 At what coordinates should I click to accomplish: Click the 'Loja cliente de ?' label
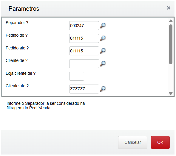[21, 73]
